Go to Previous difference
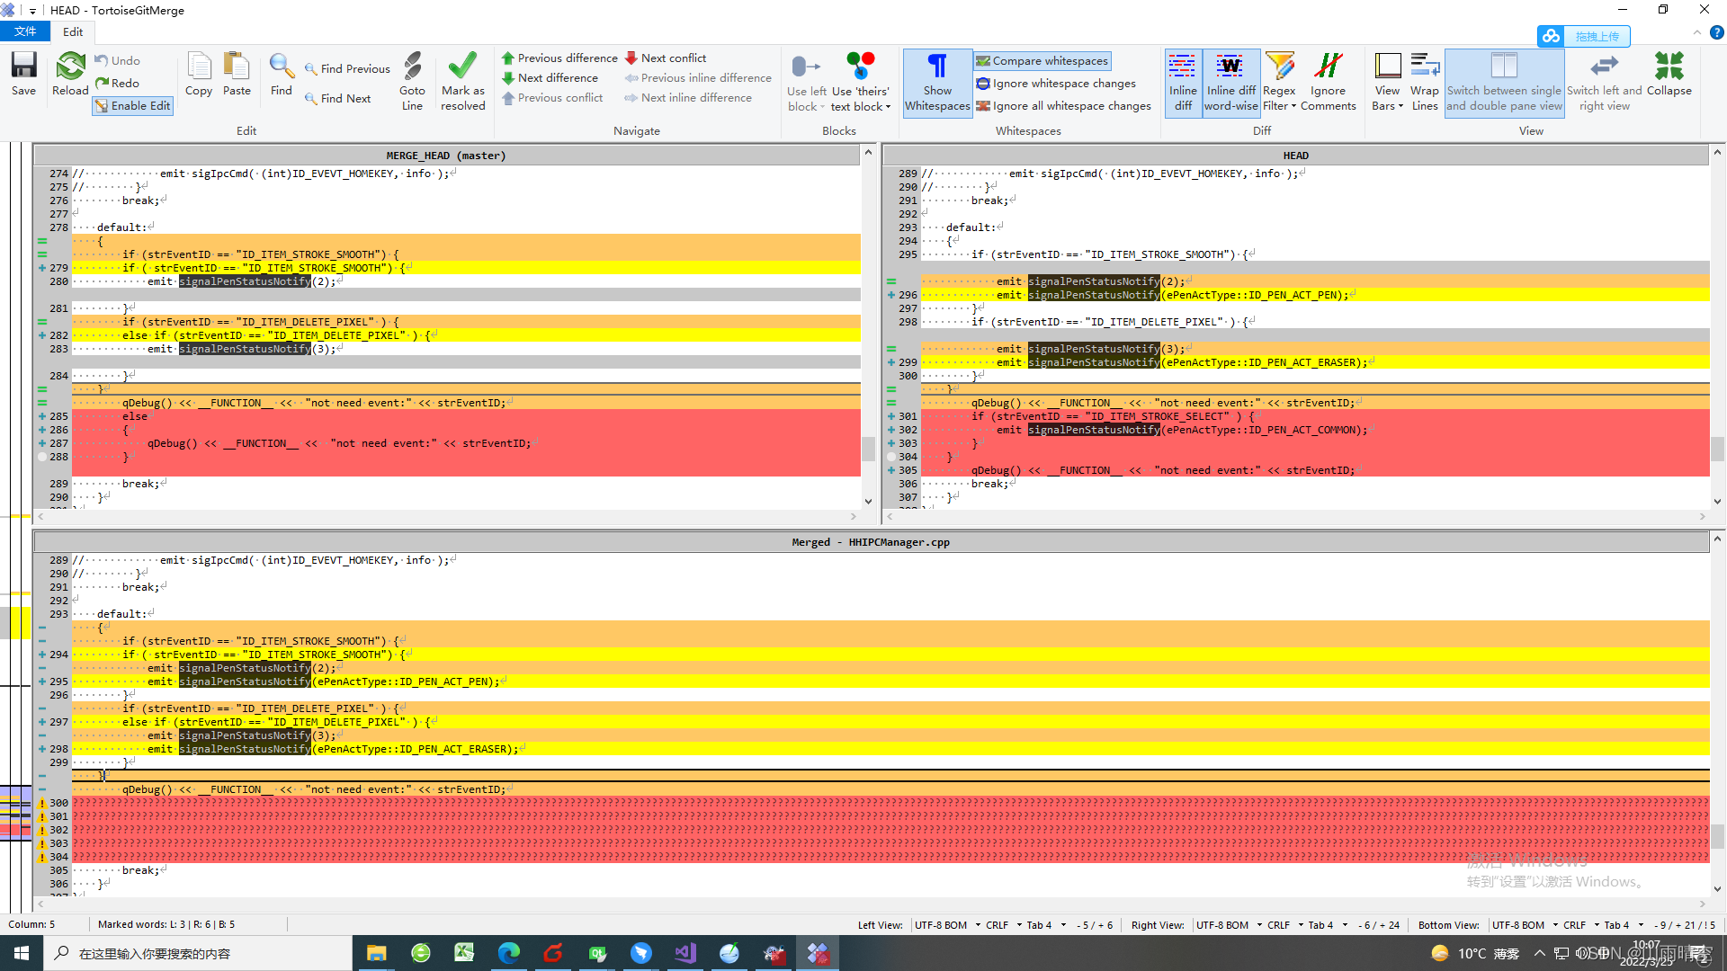Image resolution: width=1727 pixels, height=971 pixels. [559, 58]
